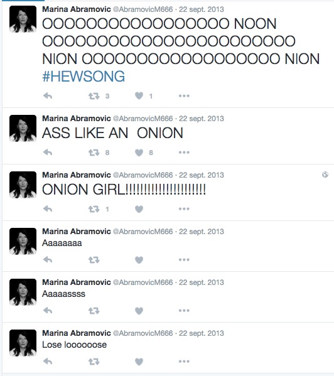The image size is (334, 376).
Task: Reply to the #HEWSONG tweet
Action: point(48,96)
